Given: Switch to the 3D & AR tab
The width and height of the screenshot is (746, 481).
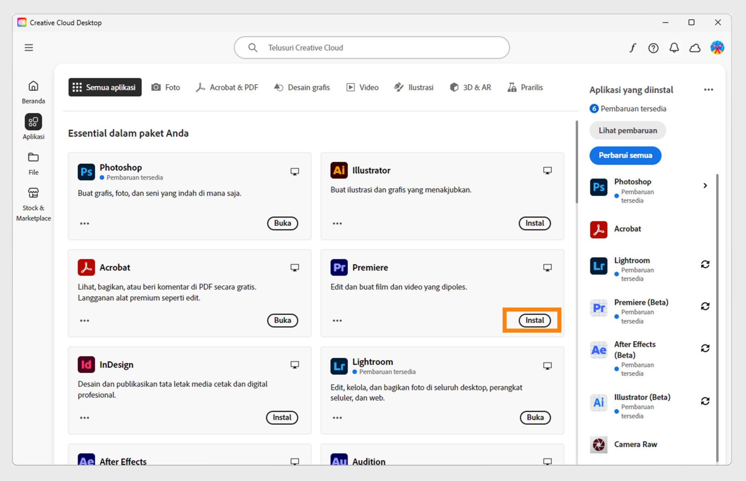Looking at the screenshot, I should point(471,87).
